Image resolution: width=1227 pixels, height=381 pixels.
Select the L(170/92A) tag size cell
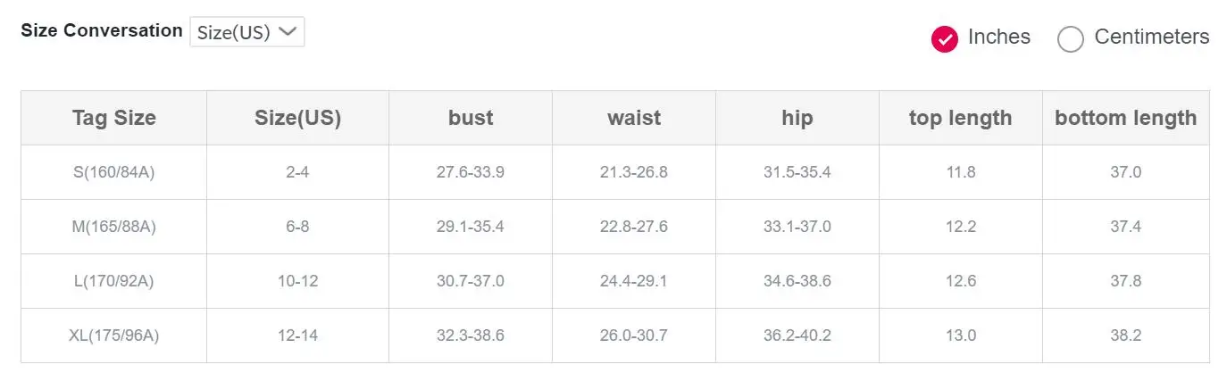click(114, 281)
